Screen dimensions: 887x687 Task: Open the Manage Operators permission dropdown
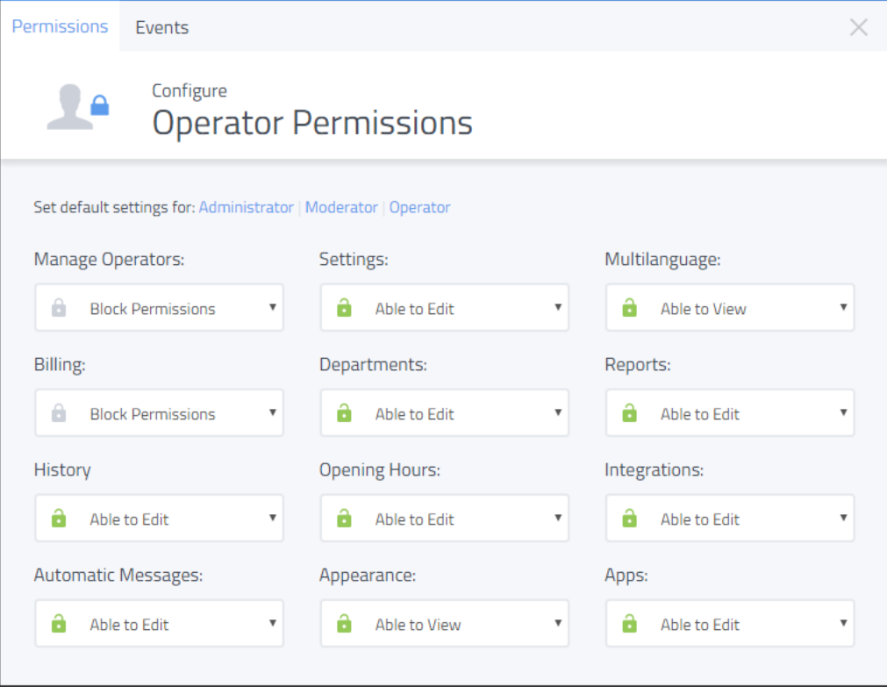[159, 308]
